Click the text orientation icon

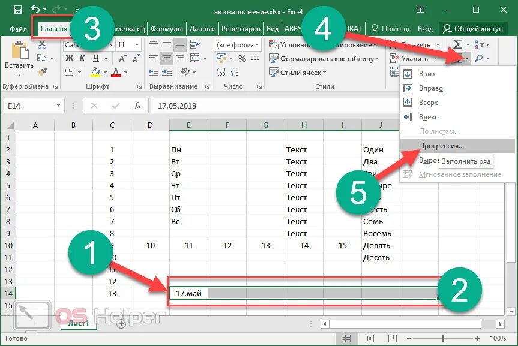(x=185, y=71)
